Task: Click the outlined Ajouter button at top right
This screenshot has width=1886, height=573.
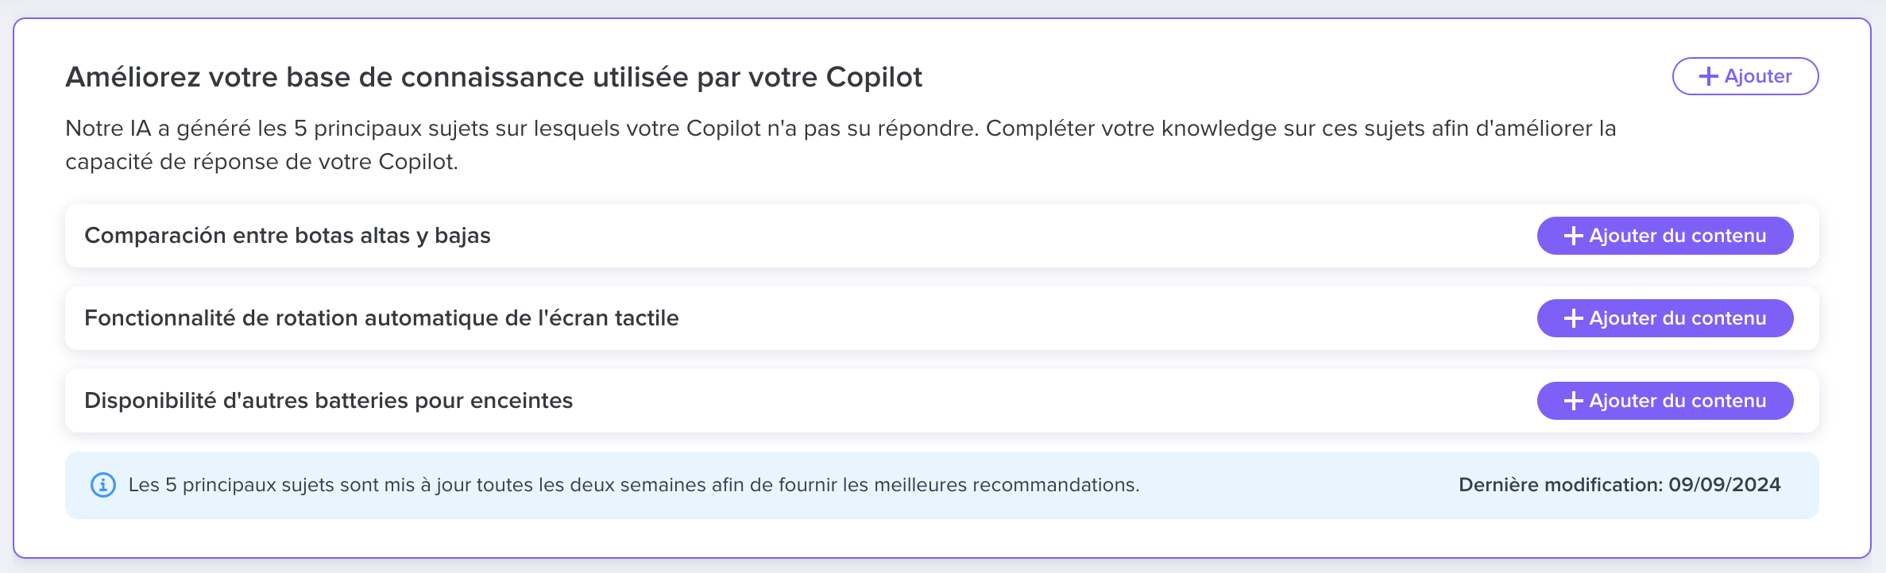Action: (1745, 76)
